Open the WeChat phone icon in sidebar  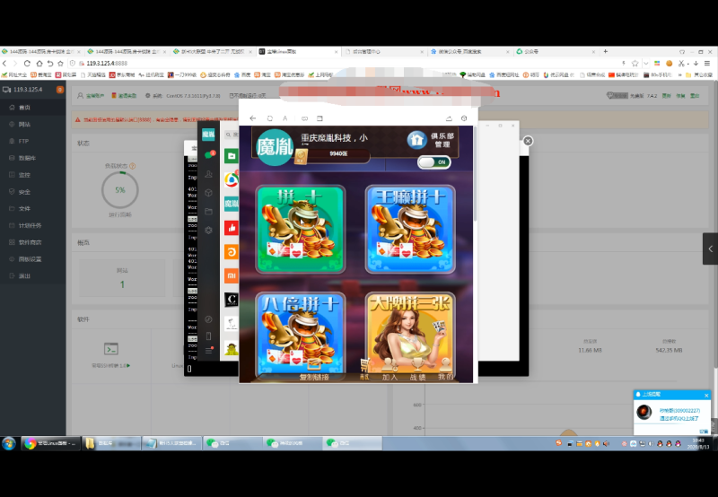point(208,336)
